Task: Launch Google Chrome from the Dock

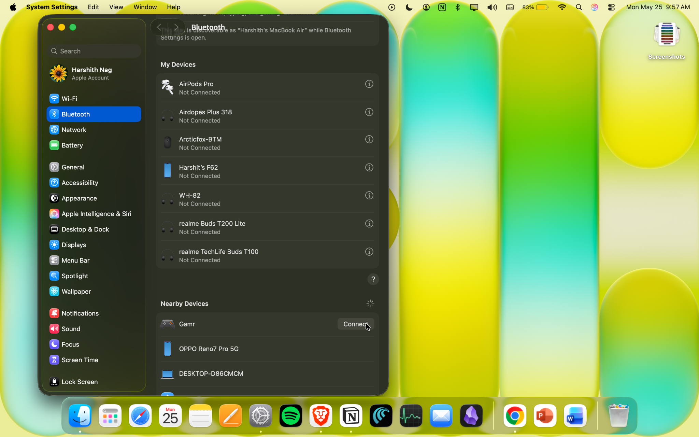Action: tap(515, 416)
